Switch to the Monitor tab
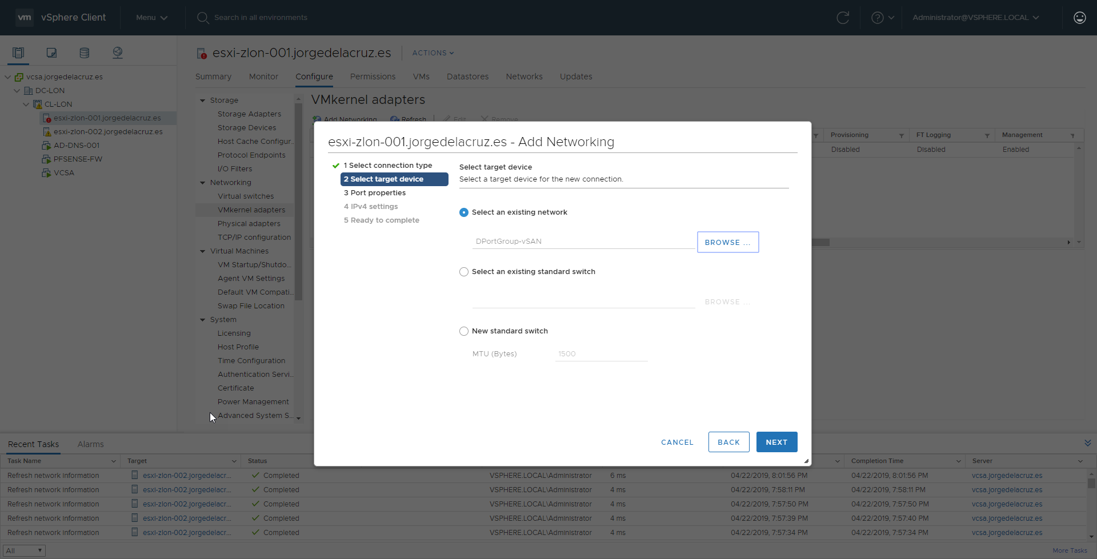Viewport: 1097px width, 559px height. tap(263, 77)
